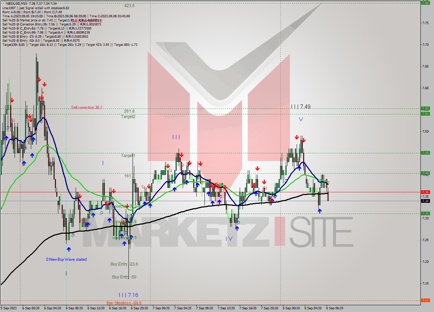Click the '5 Sep 2023' date label
The width and height of the screenshot is (434, 312).
tap(8, 308)
